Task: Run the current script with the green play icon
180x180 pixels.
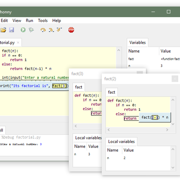Action: [x=23, y=30]
